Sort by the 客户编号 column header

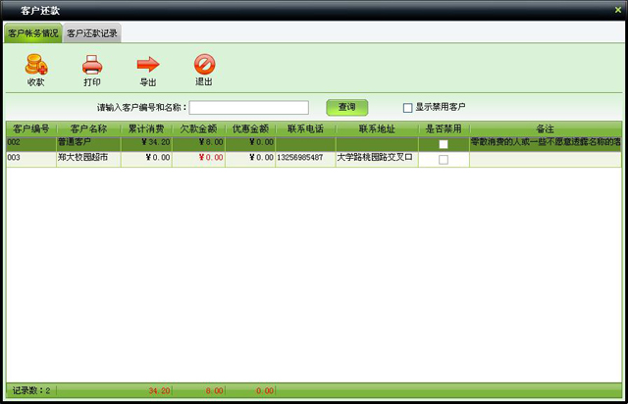click(30, 128)
